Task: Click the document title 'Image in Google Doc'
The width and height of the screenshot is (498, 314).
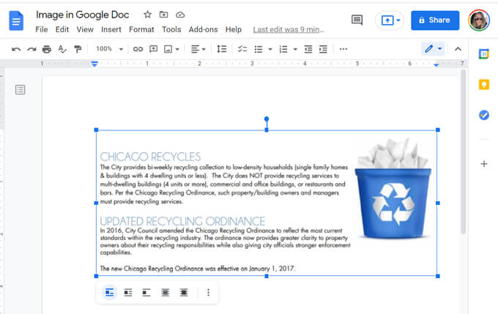Action: click(82, 15)
